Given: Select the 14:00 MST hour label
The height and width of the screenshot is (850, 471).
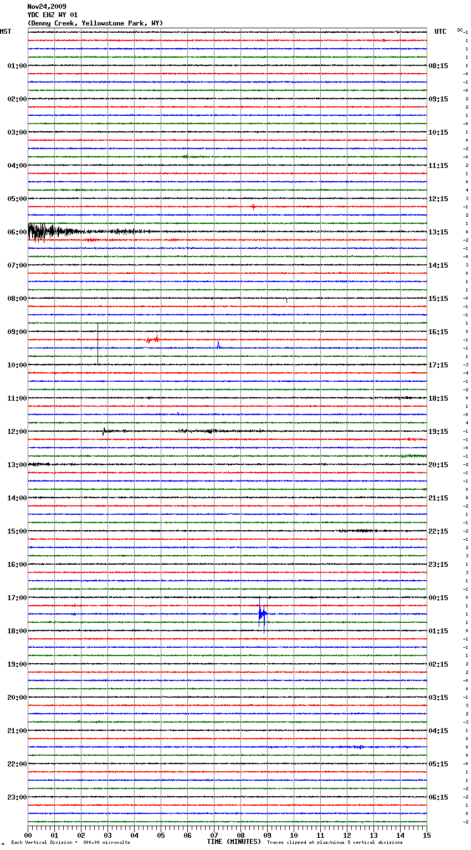Looking at the screenshot, I should click(x=17, y=498).
